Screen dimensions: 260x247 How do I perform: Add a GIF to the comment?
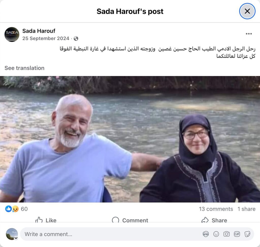pos(237,234)
